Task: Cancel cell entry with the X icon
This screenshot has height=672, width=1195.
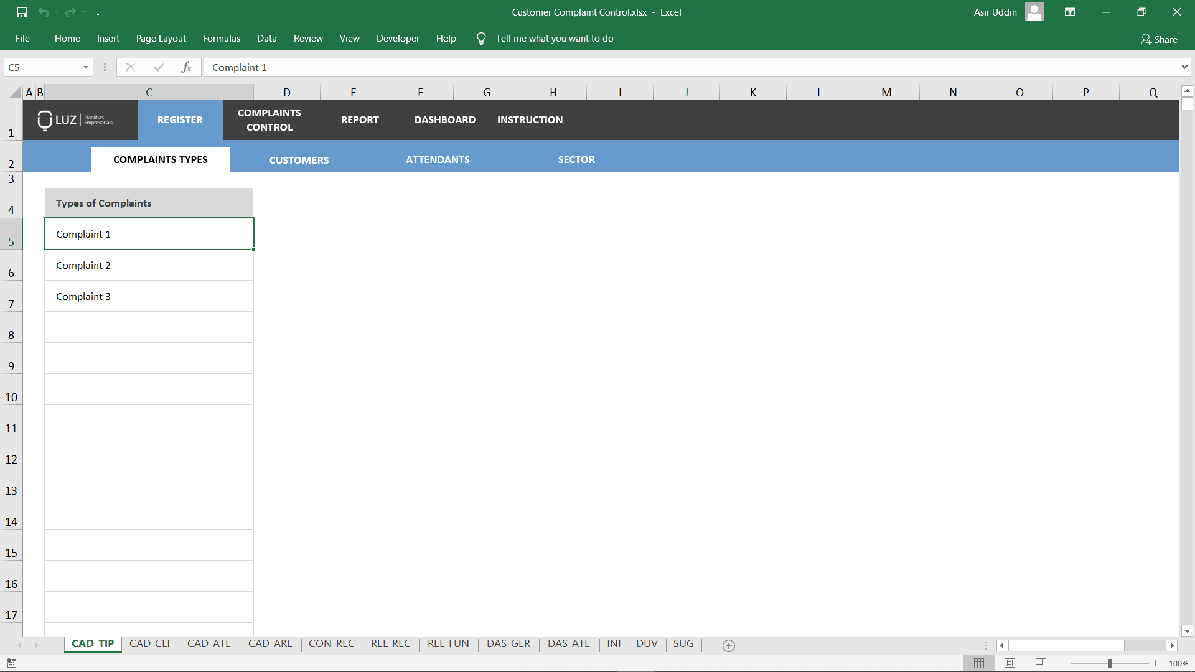Action: click(x=130, y=67)
